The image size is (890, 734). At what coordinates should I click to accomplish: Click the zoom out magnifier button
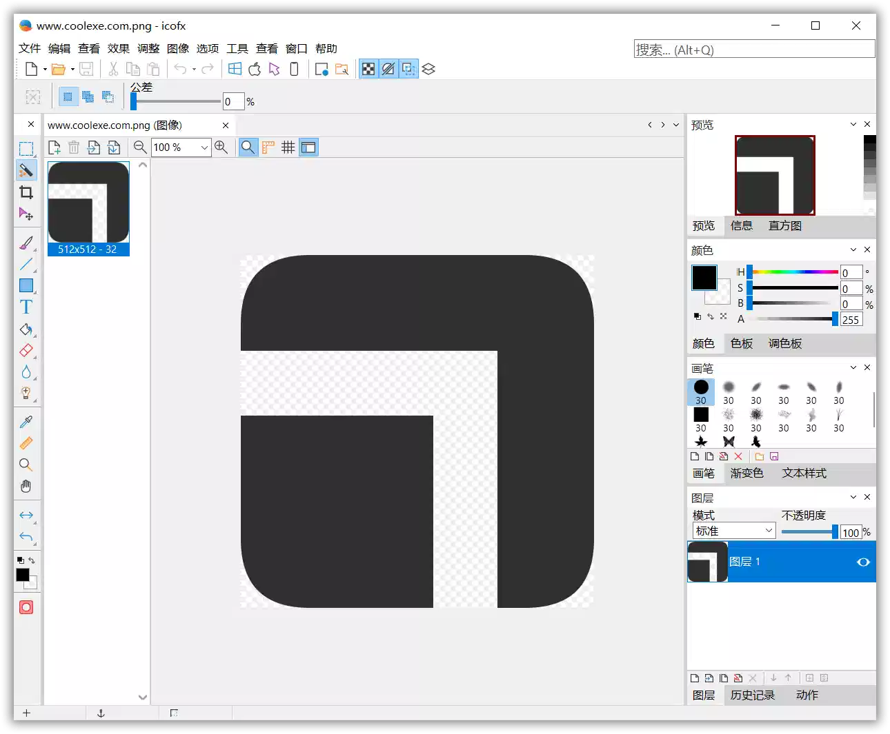coord(140,147)
